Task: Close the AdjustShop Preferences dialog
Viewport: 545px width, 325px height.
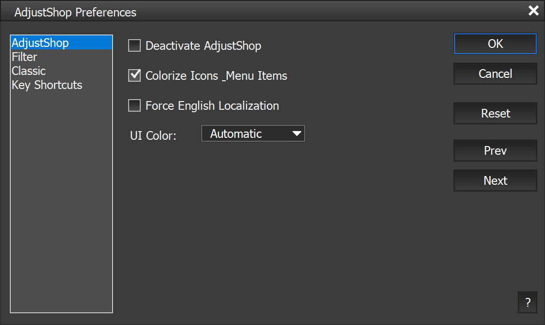Action: 533,11
